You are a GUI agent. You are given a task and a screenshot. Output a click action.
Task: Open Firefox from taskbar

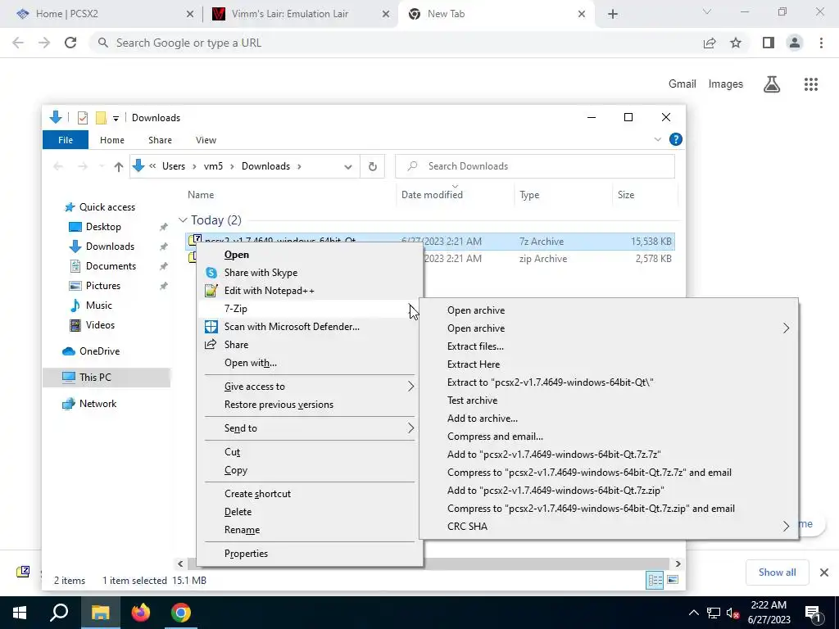(x=141, y=613)
